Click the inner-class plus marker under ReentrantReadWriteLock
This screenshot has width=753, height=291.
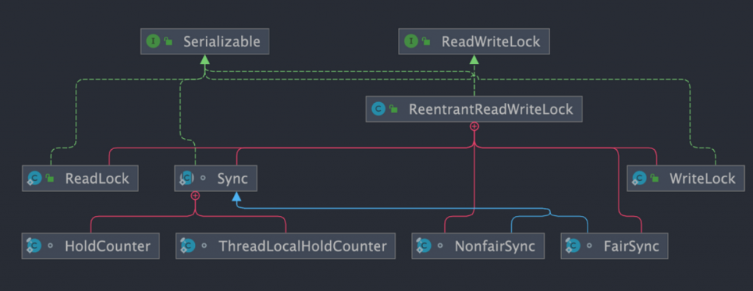[x=474, y=126]
